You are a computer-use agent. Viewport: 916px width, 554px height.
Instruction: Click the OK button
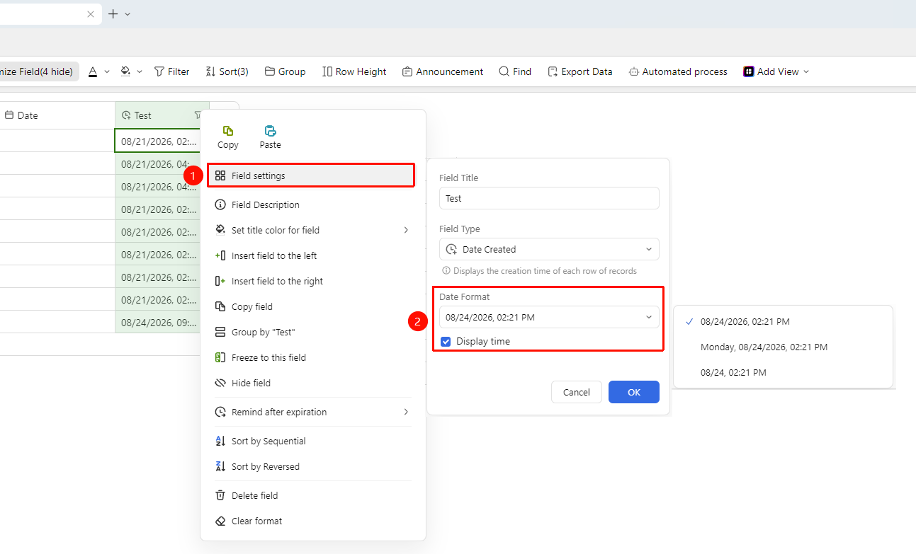coord(634,392)
